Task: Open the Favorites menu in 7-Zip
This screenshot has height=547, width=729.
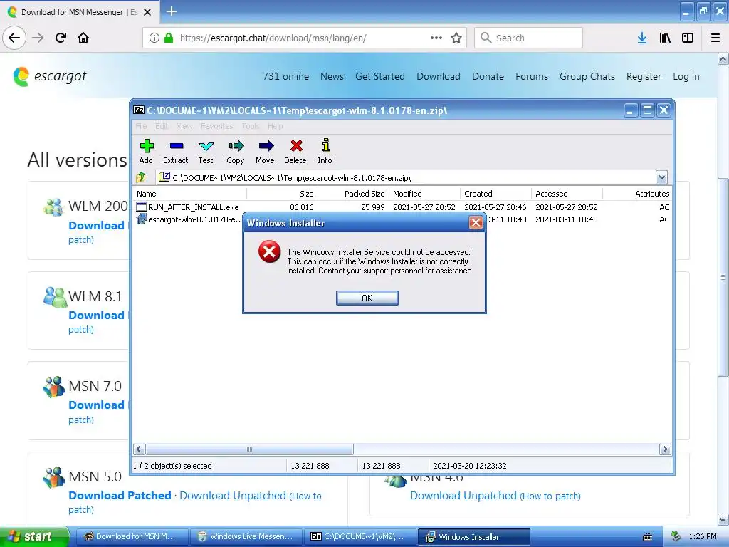Action: pyautogui.click(x=216, y=126)
